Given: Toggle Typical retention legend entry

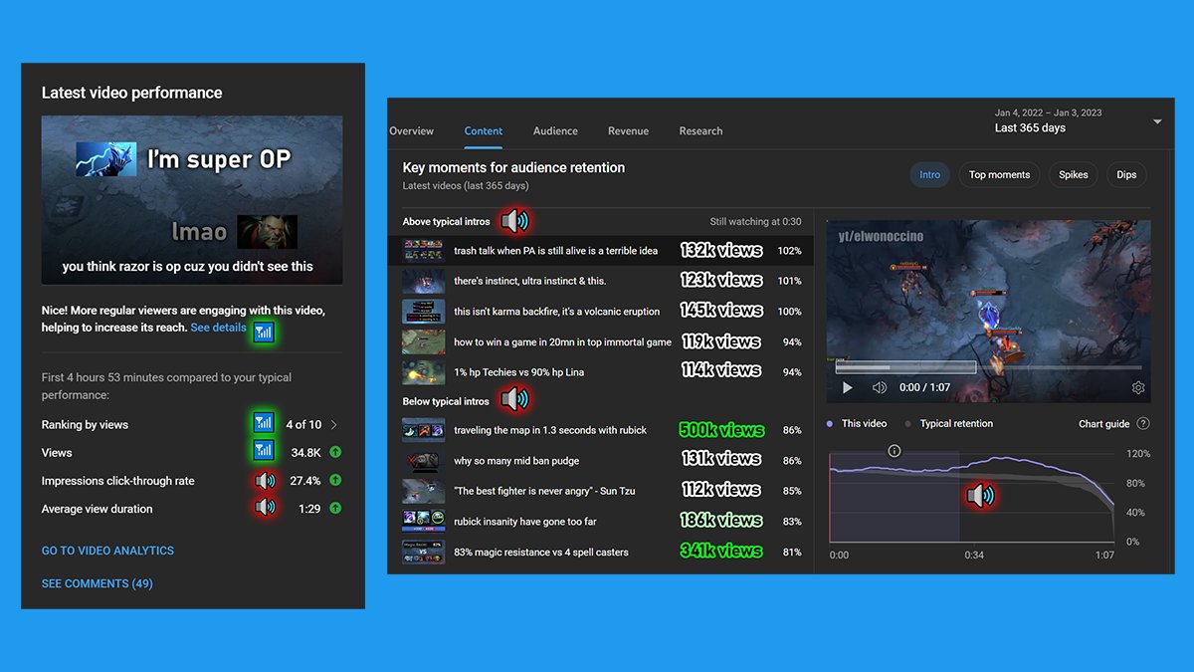Looking at the screenshot, I should pyautogui.click(x=949, y=423).
